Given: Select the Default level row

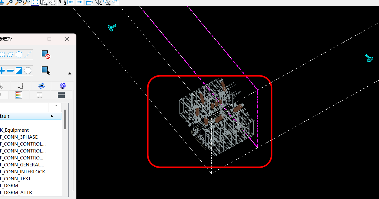Looking at the screenshot, I should coord(31,116).
